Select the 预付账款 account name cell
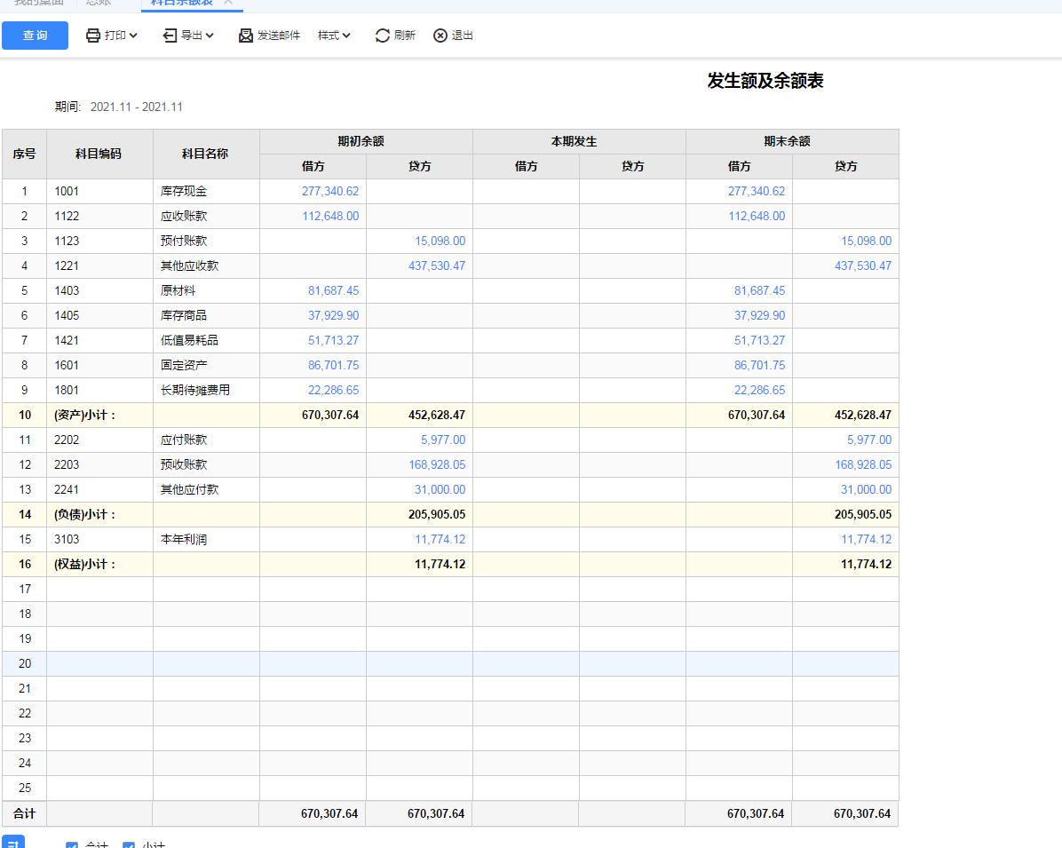Screen dimensions: 1062x848 [x=206, y=242]
